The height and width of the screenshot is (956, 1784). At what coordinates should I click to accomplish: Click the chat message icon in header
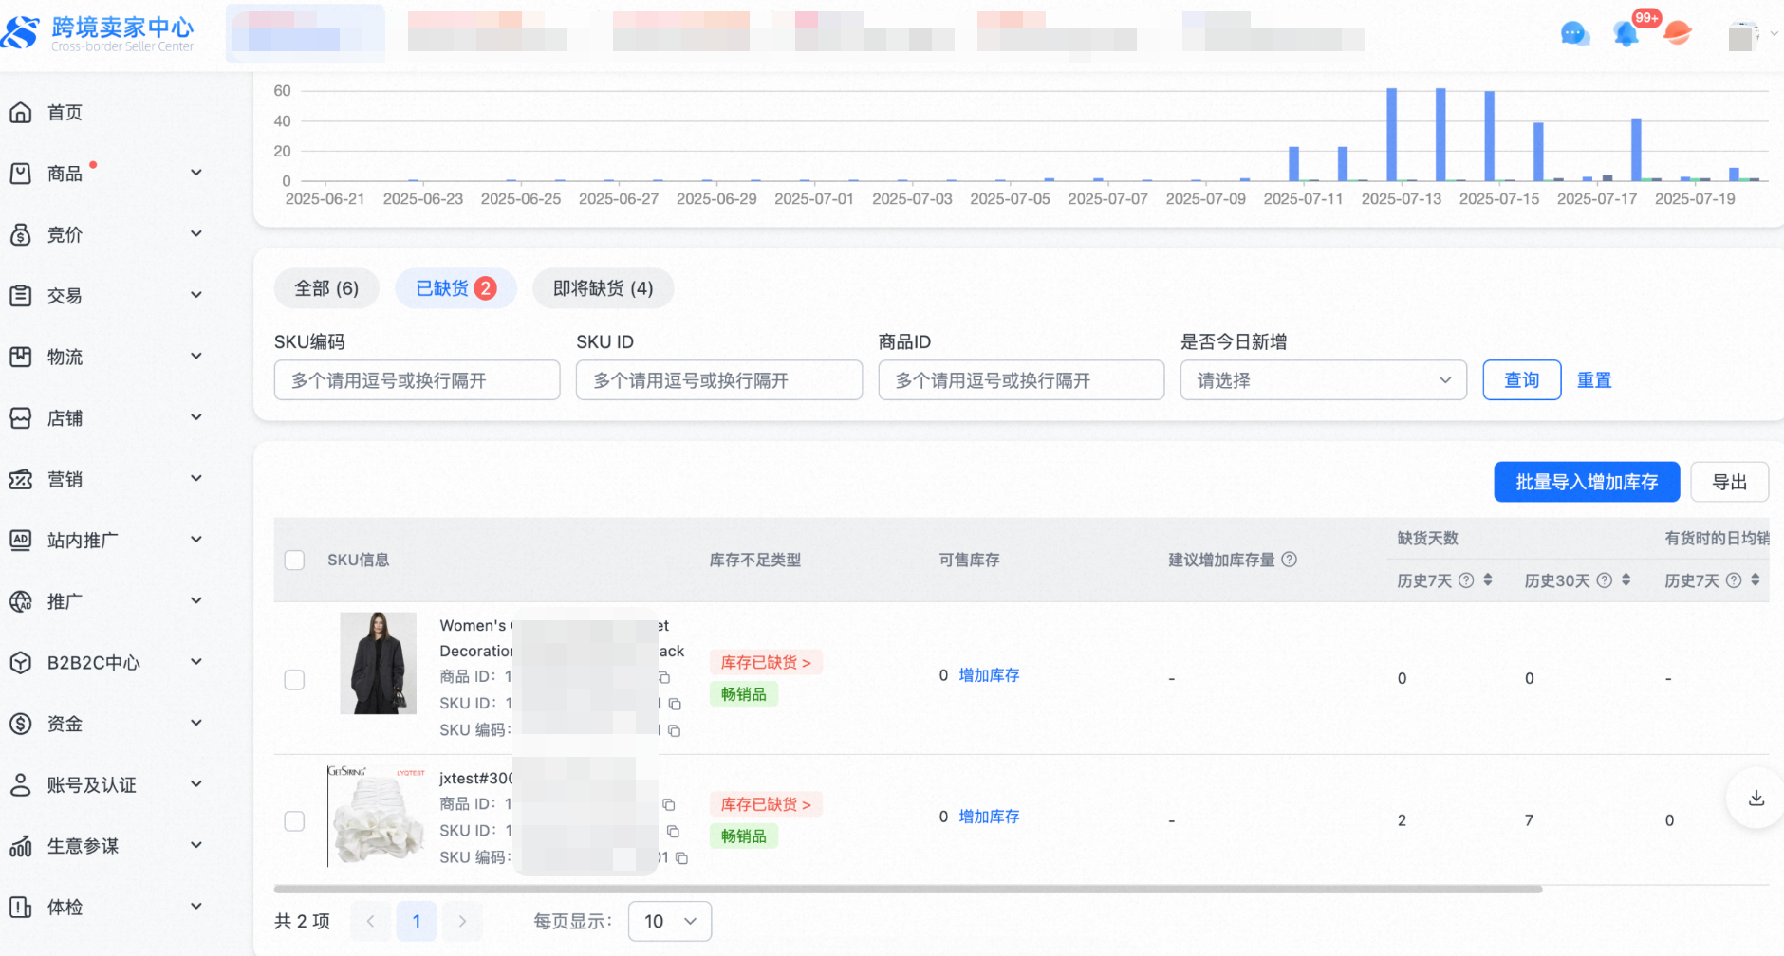(x=1574, y=34)
